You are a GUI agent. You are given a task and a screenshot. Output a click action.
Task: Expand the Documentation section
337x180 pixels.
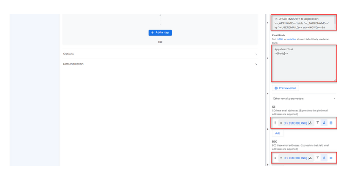160,64
